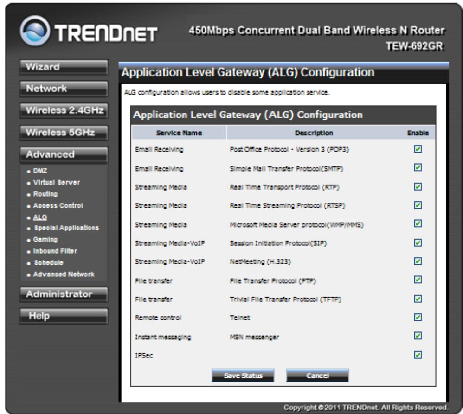This screenshot has height=414, width=463.
Task: Click the Enable column header
Action: (x=418, y=133)
